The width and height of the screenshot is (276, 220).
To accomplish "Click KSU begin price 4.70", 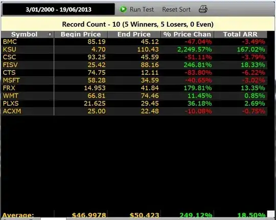I will pyautogui.click(x=99, y=50).
